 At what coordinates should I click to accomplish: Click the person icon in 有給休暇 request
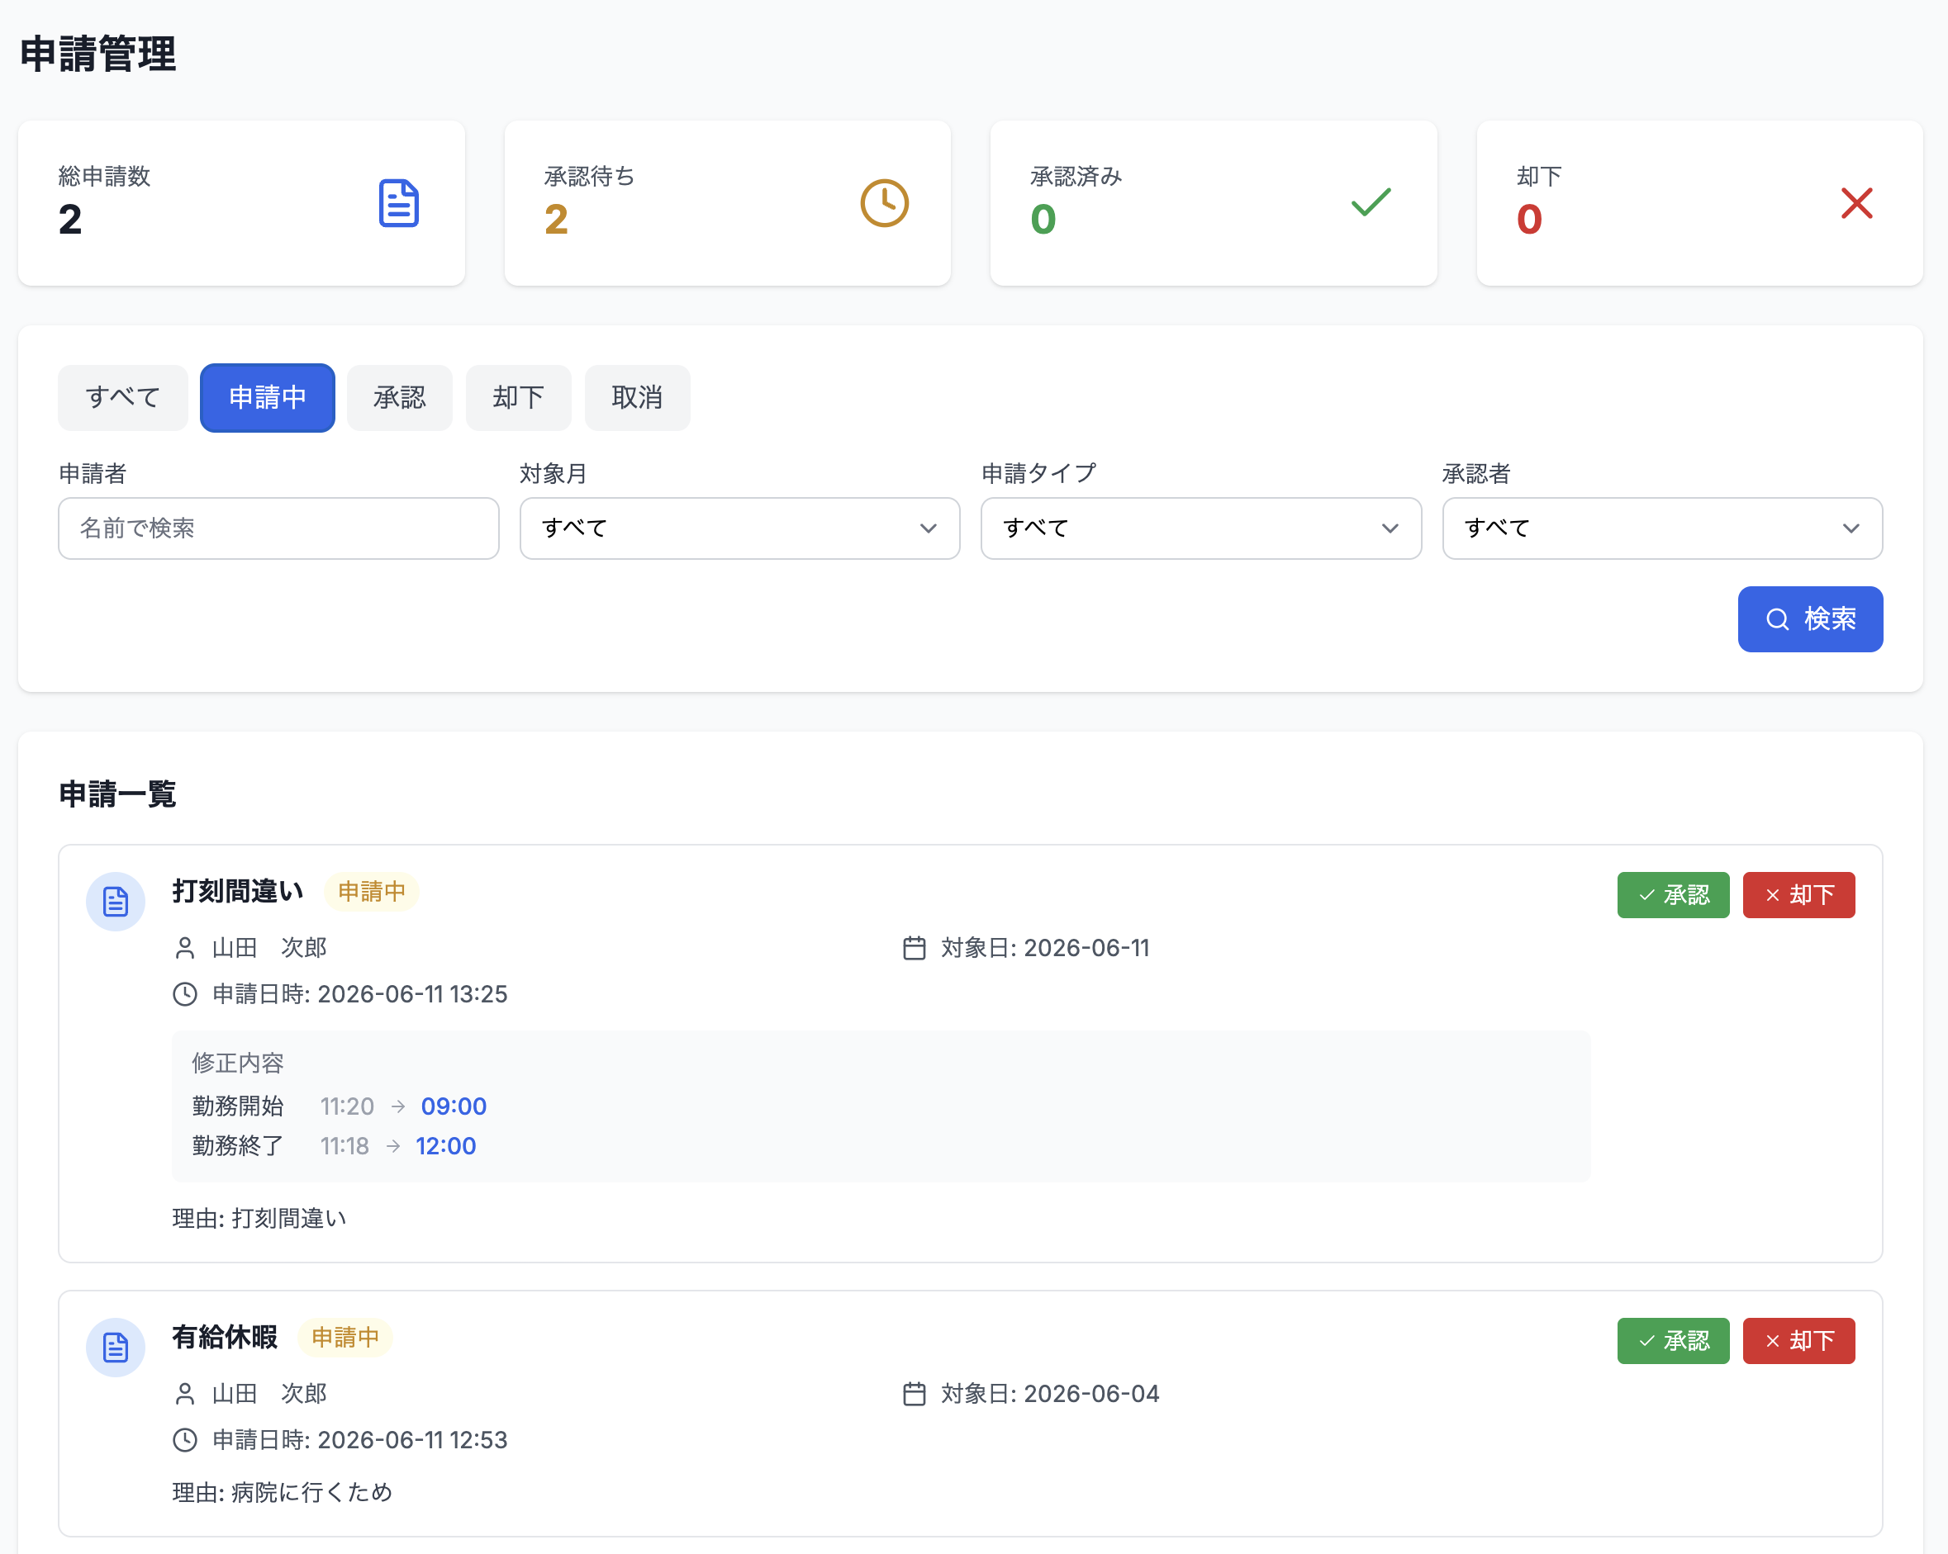(184, 1394)
